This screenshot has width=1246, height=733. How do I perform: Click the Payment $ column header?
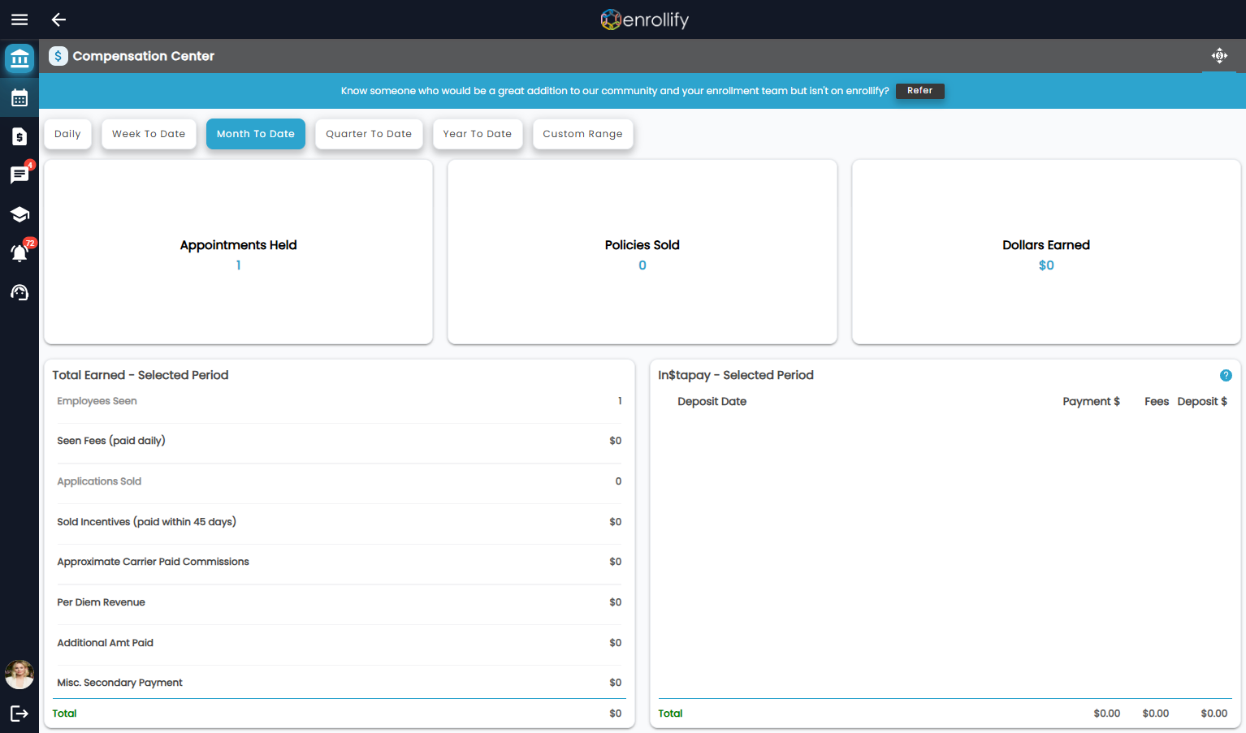[1091, 401]
